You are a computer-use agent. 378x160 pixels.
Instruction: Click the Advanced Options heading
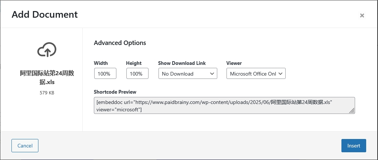coord(120,43)
